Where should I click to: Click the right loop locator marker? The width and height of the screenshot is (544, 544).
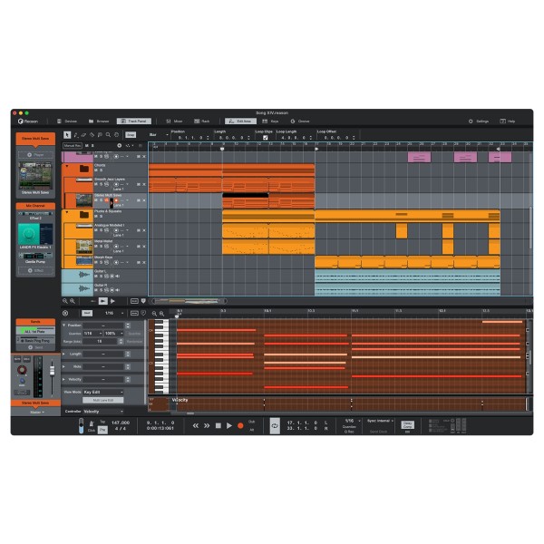coord(498,149)
